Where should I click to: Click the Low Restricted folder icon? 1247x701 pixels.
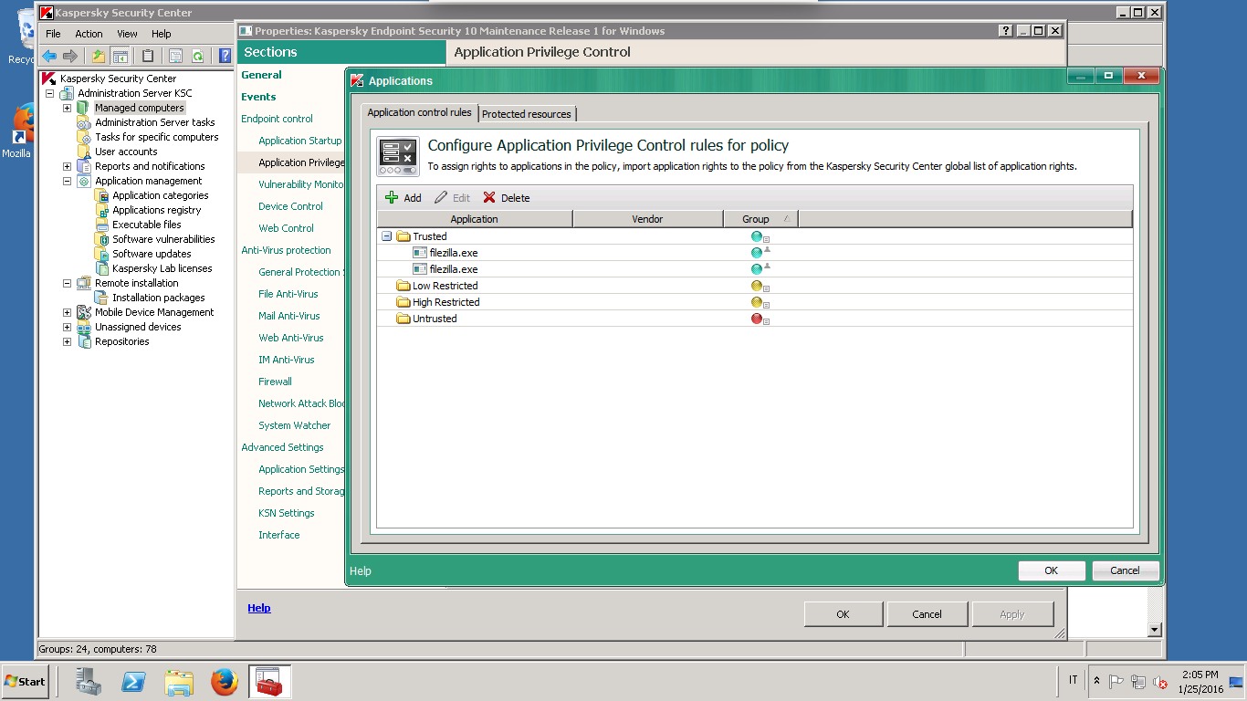tap(403, 286)
